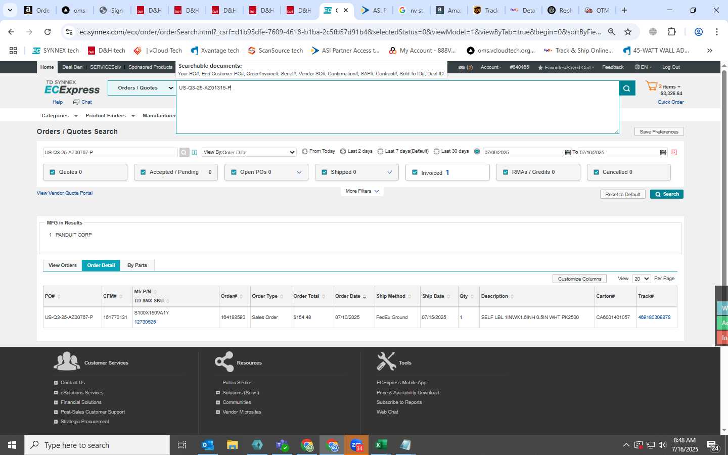Click the TD SYNNEX ECExpress logo

click(72, 88)
